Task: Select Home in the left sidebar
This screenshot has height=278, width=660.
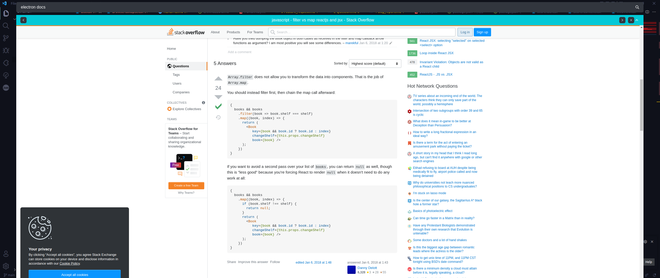Action: pyautogui.click(x=171, y=49)
